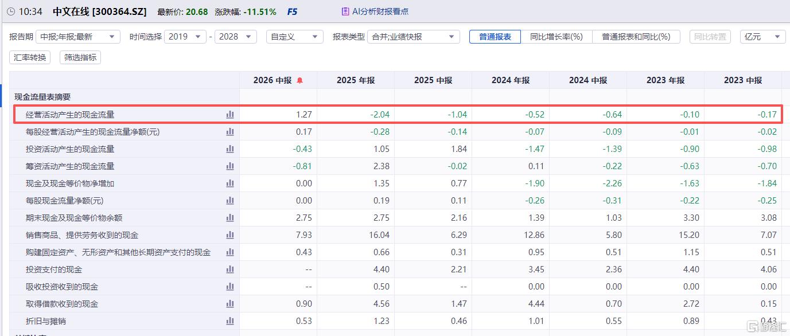This screenshot has height=336, width=790.
Task: Open the 报表类型 dropdown showing 合并;业绩快报
Action: pos(414,37)
